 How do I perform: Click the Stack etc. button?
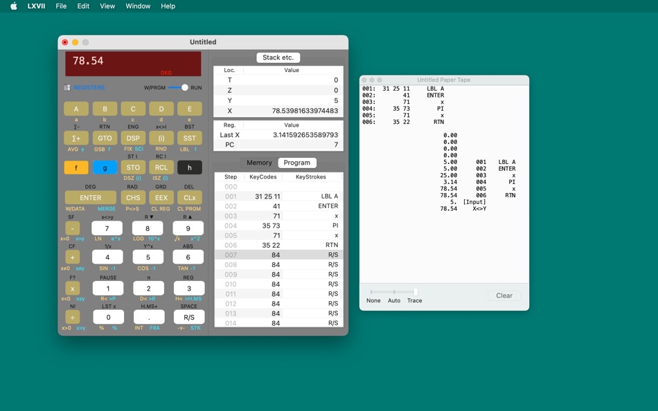point(278,57)
